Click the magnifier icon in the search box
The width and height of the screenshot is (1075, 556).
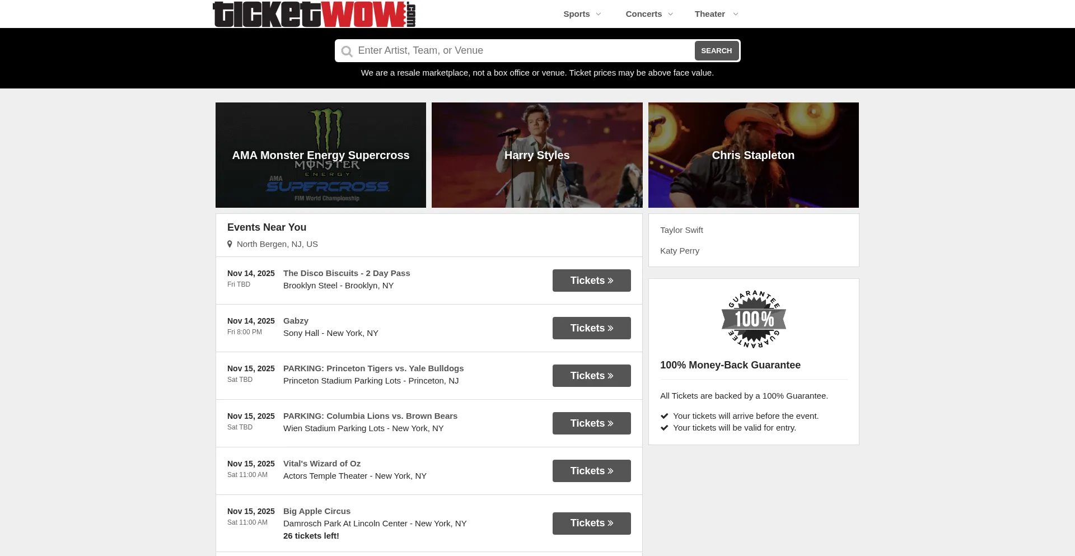347,52
